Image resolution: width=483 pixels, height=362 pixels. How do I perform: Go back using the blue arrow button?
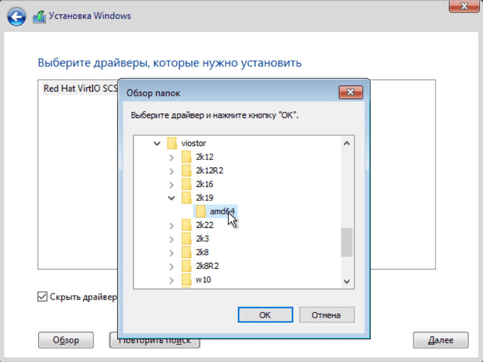tap(16, 17)
